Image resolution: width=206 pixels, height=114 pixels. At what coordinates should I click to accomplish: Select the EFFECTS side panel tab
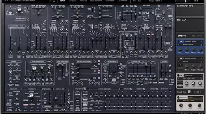pyautogui.click(x=182, y=36)
